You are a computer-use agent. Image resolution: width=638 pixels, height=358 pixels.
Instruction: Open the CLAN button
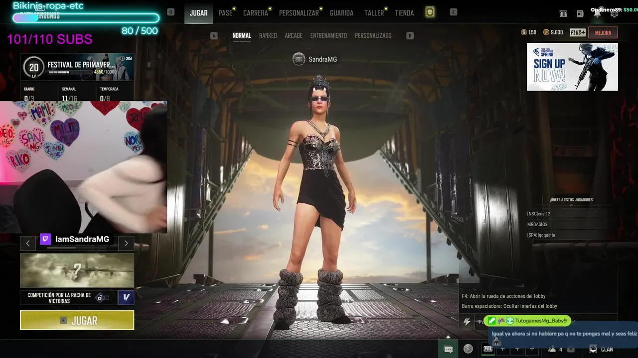[601, 349]
